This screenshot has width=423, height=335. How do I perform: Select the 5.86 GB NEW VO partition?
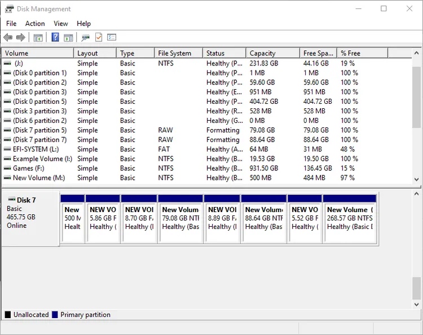pyautogui.click(x=103, y=218)
